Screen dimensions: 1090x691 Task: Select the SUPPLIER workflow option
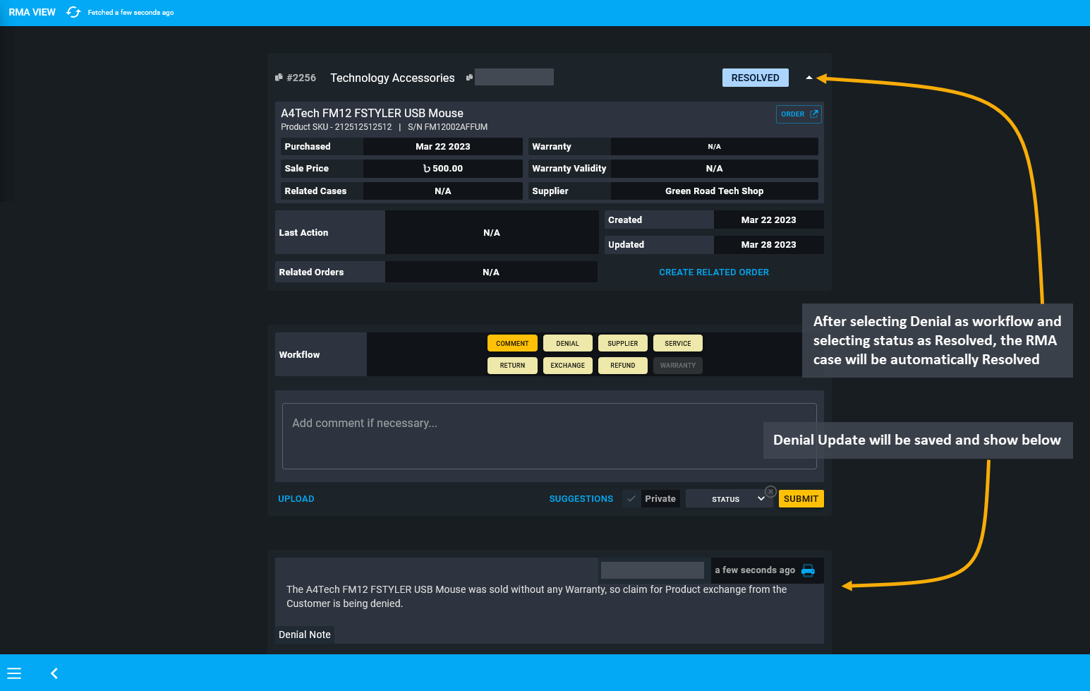click(x=622, y=343)
